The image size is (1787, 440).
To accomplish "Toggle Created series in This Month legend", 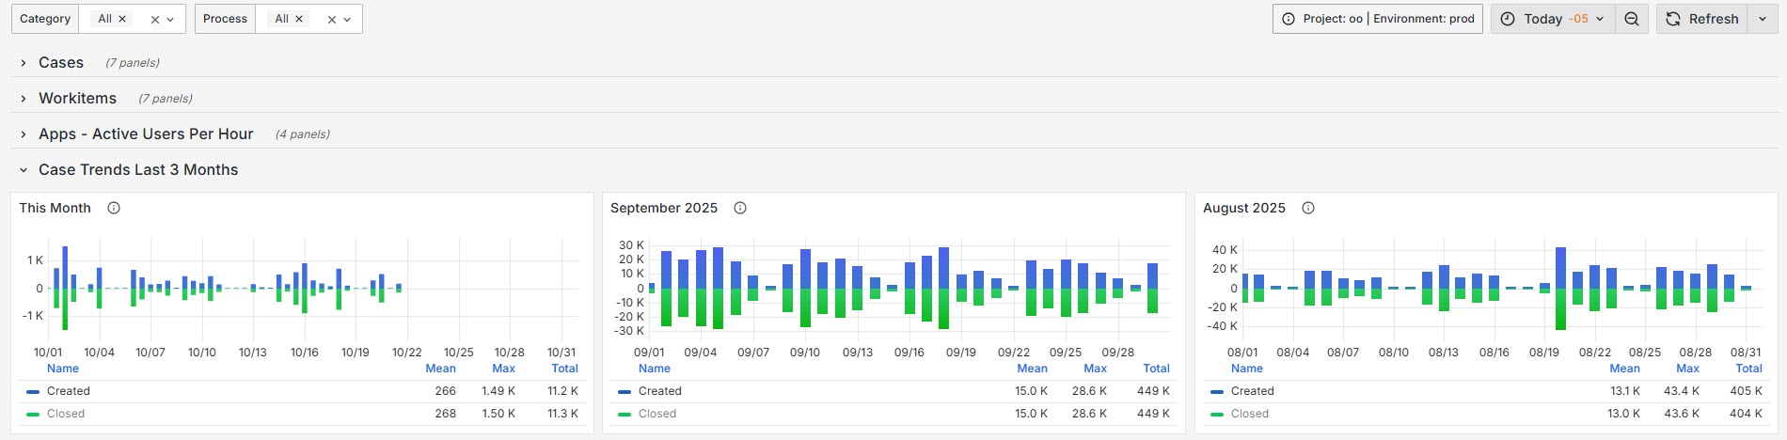I will (x=69, y=391).
